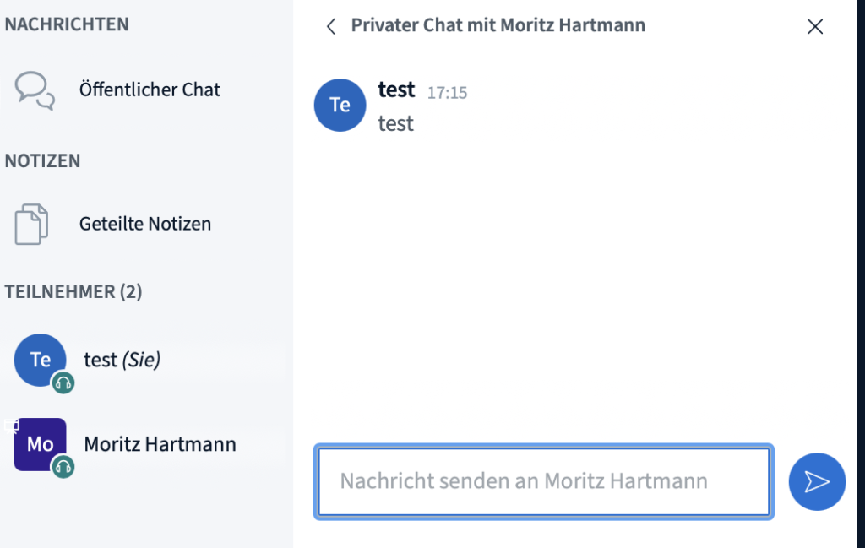Go back using the left chevron

(331, 26)
